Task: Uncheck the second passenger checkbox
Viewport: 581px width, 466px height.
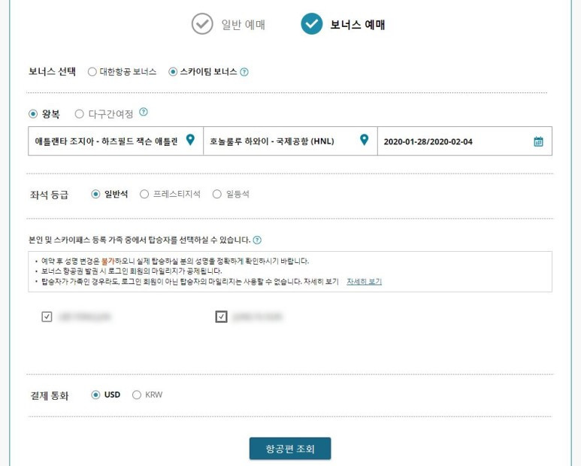Action: click(221, 316)
